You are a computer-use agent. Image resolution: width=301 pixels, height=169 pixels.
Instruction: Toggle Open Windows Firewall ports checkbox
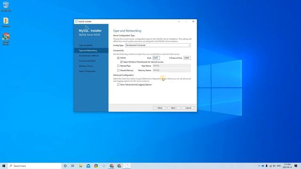pyautogui.click(x=121, y=62)
